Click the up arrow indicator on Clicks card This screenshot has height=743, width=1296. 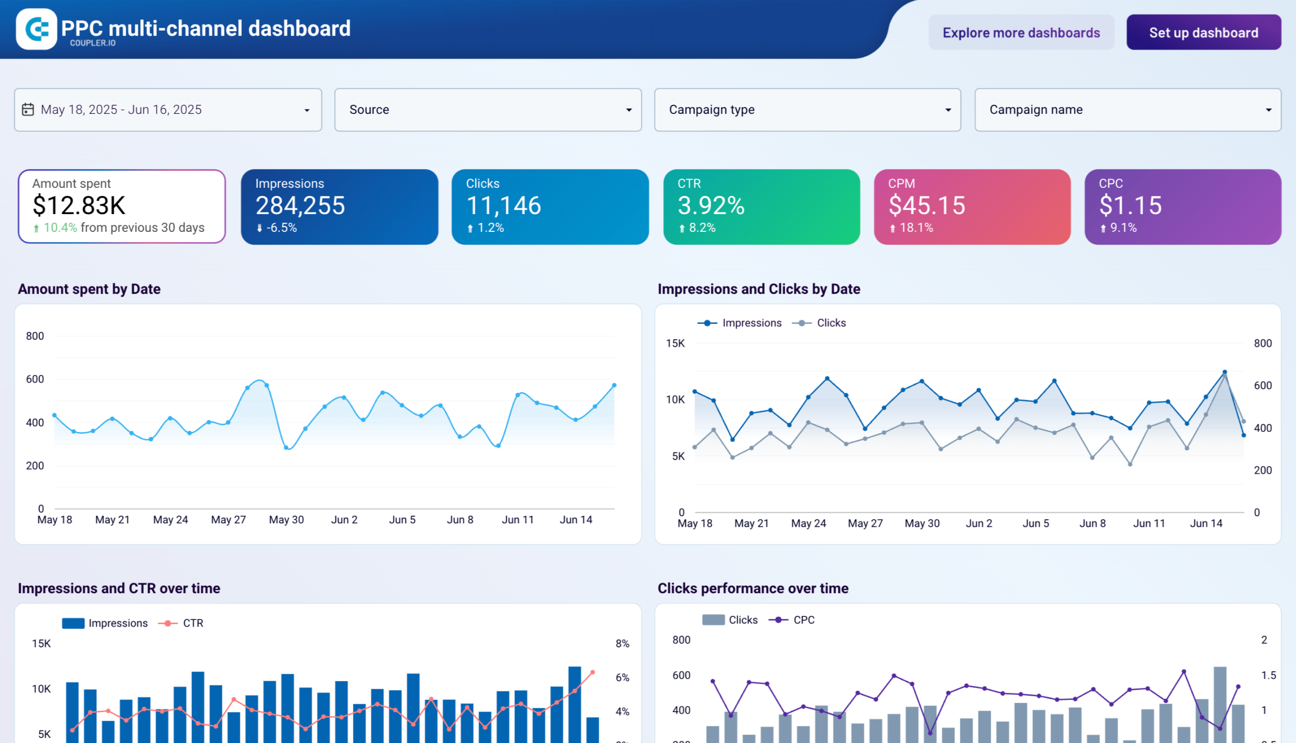pyautogui.click(x=471, y=228)
